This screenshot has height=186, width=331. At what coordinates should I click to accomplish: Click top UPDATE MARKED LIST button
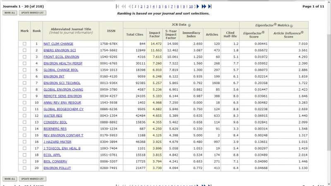pyautogui.click(x=32, y=13)
